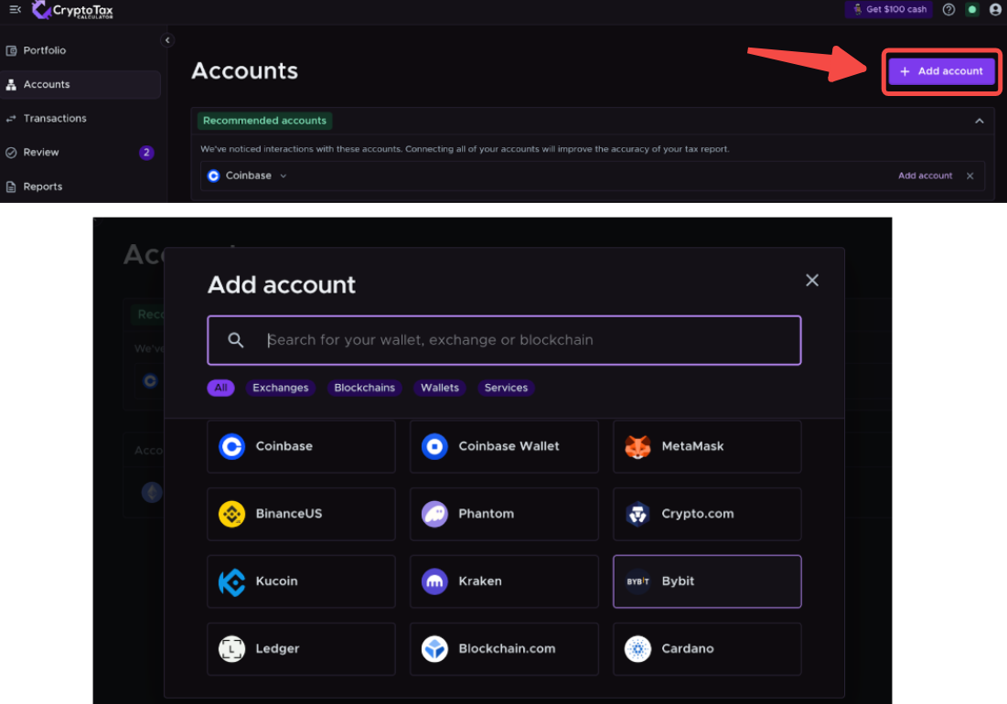Select the Cardano blockchain tile
1007x704 pixels.
tap(706, 649)
